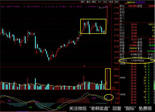Click the 流通 6.02亿 value
This screenshot has width=155, height=112.
tap(151, 57)
